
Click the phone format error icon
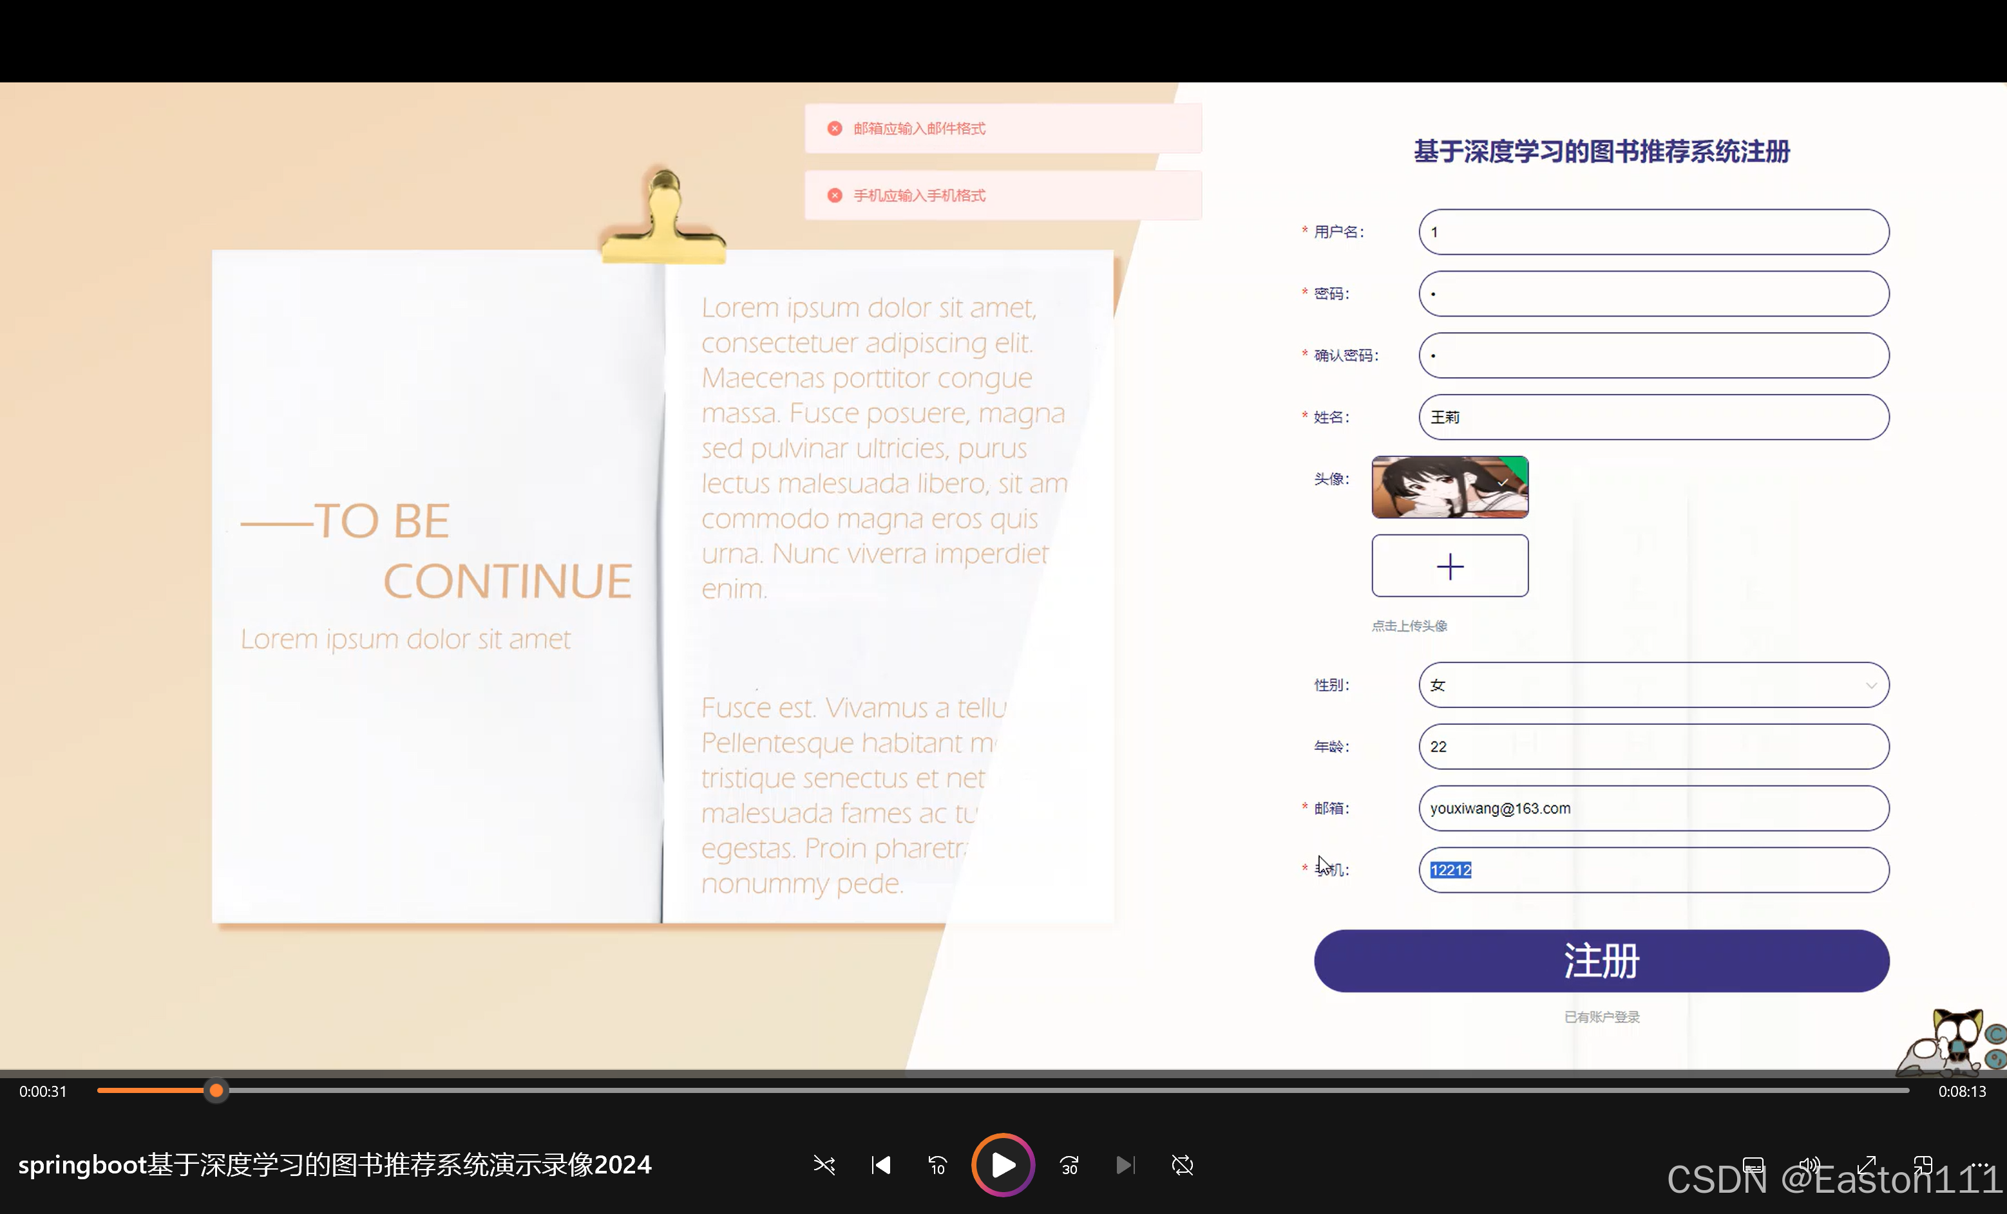pyautogui.click(x=835, y=196)
